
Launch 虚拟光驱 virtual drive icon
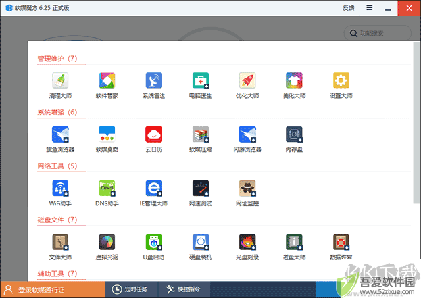(107, 242)
